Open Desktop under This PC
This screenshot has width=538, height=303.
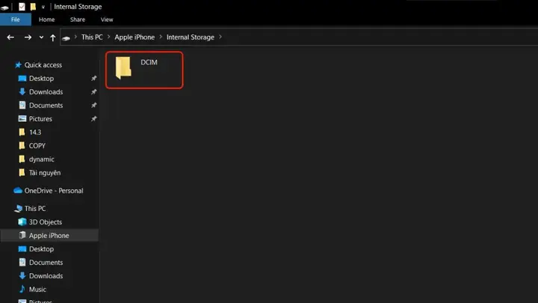click(x=41, y=248)
